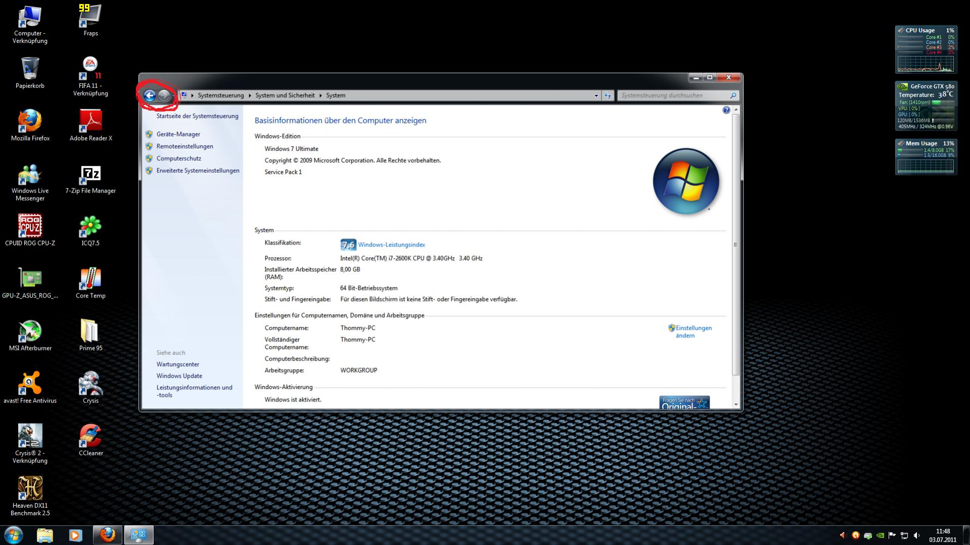Expand the arrow before Systemsteuerung breadcrumb
The height and width of the screenshot is (545, 970).
pyautogui.click(x=192, y=95)
